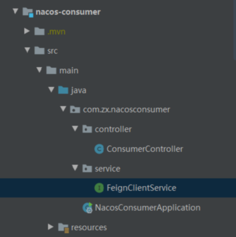Collapse the main folder arrow
236x237 pixels.
pyautogui.click(x=39, y=70)
